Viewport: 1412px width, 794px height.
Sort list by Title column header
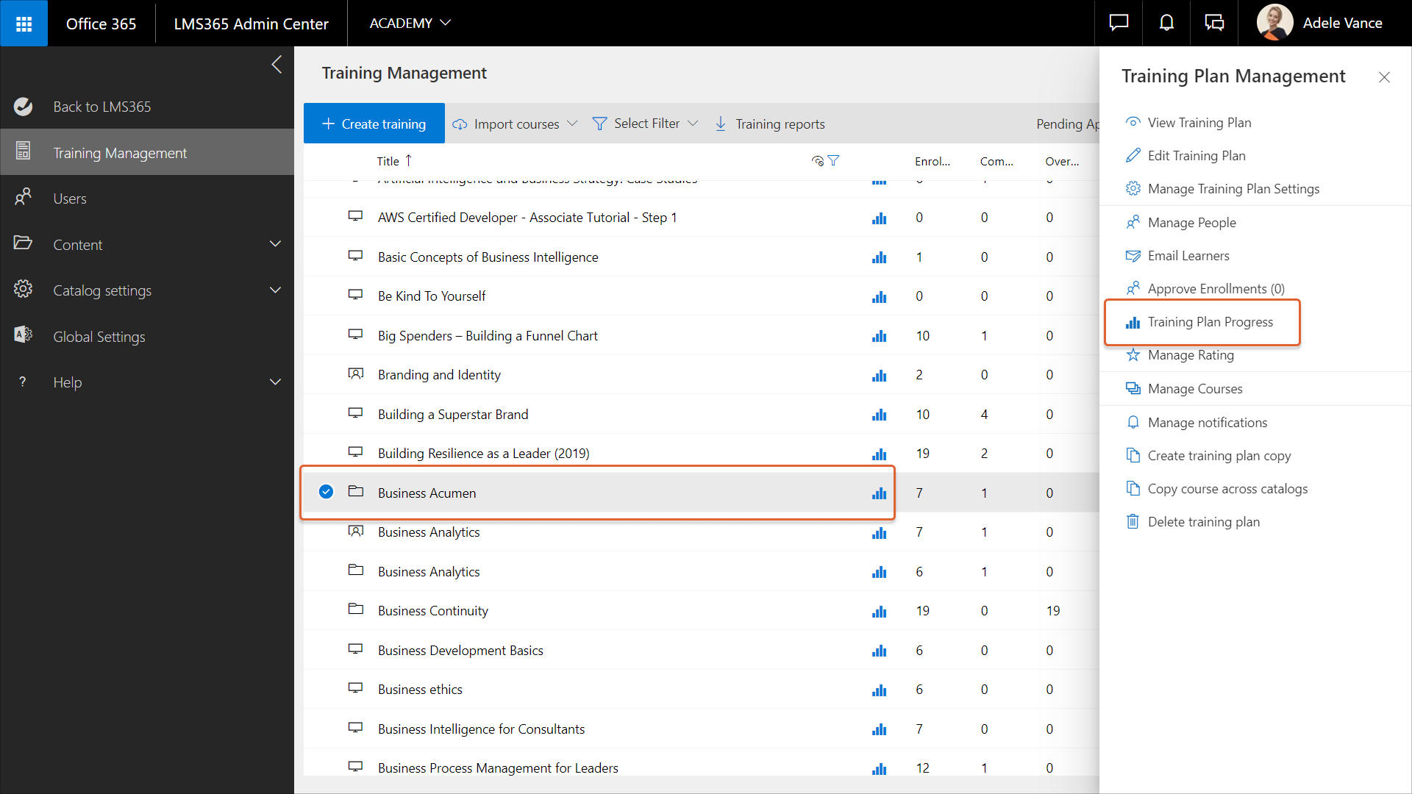[x=388, y=161]
